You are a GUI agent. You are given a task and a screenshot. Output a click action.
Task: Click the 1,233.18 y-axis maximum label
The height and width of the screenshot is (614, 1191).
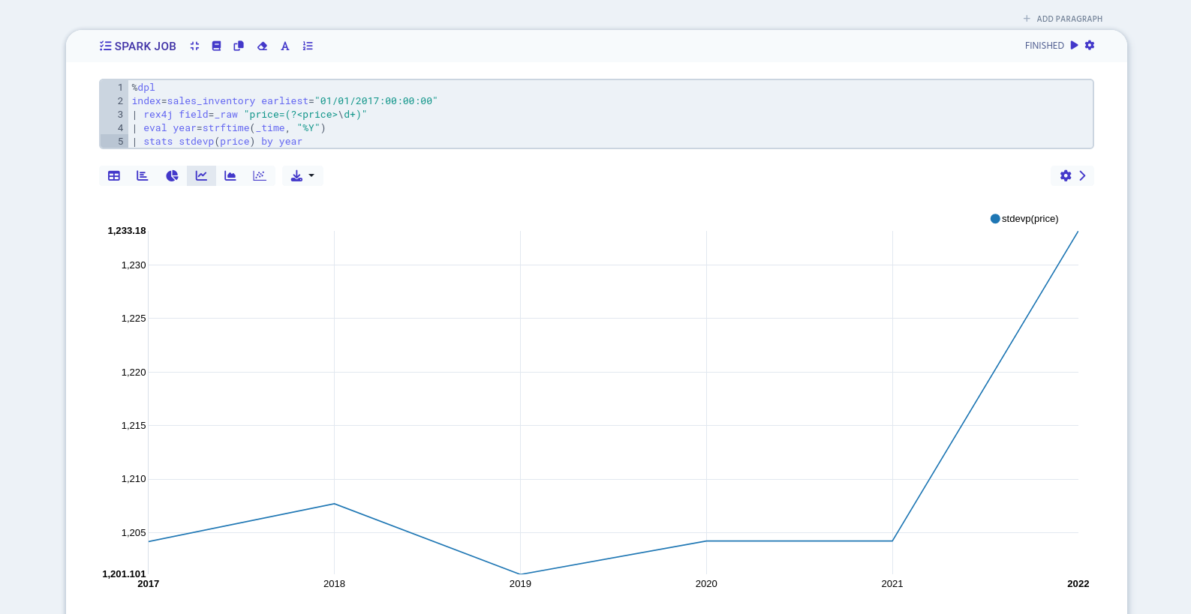[127, 231]
